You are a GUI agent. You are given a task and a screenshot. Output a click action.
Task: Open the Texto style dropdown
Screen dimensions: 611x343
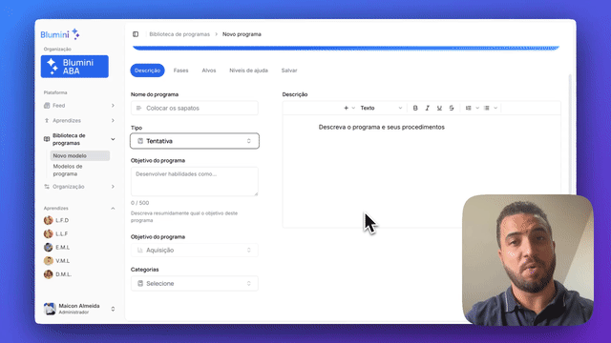pyautogui.click(x=381, y=108)
